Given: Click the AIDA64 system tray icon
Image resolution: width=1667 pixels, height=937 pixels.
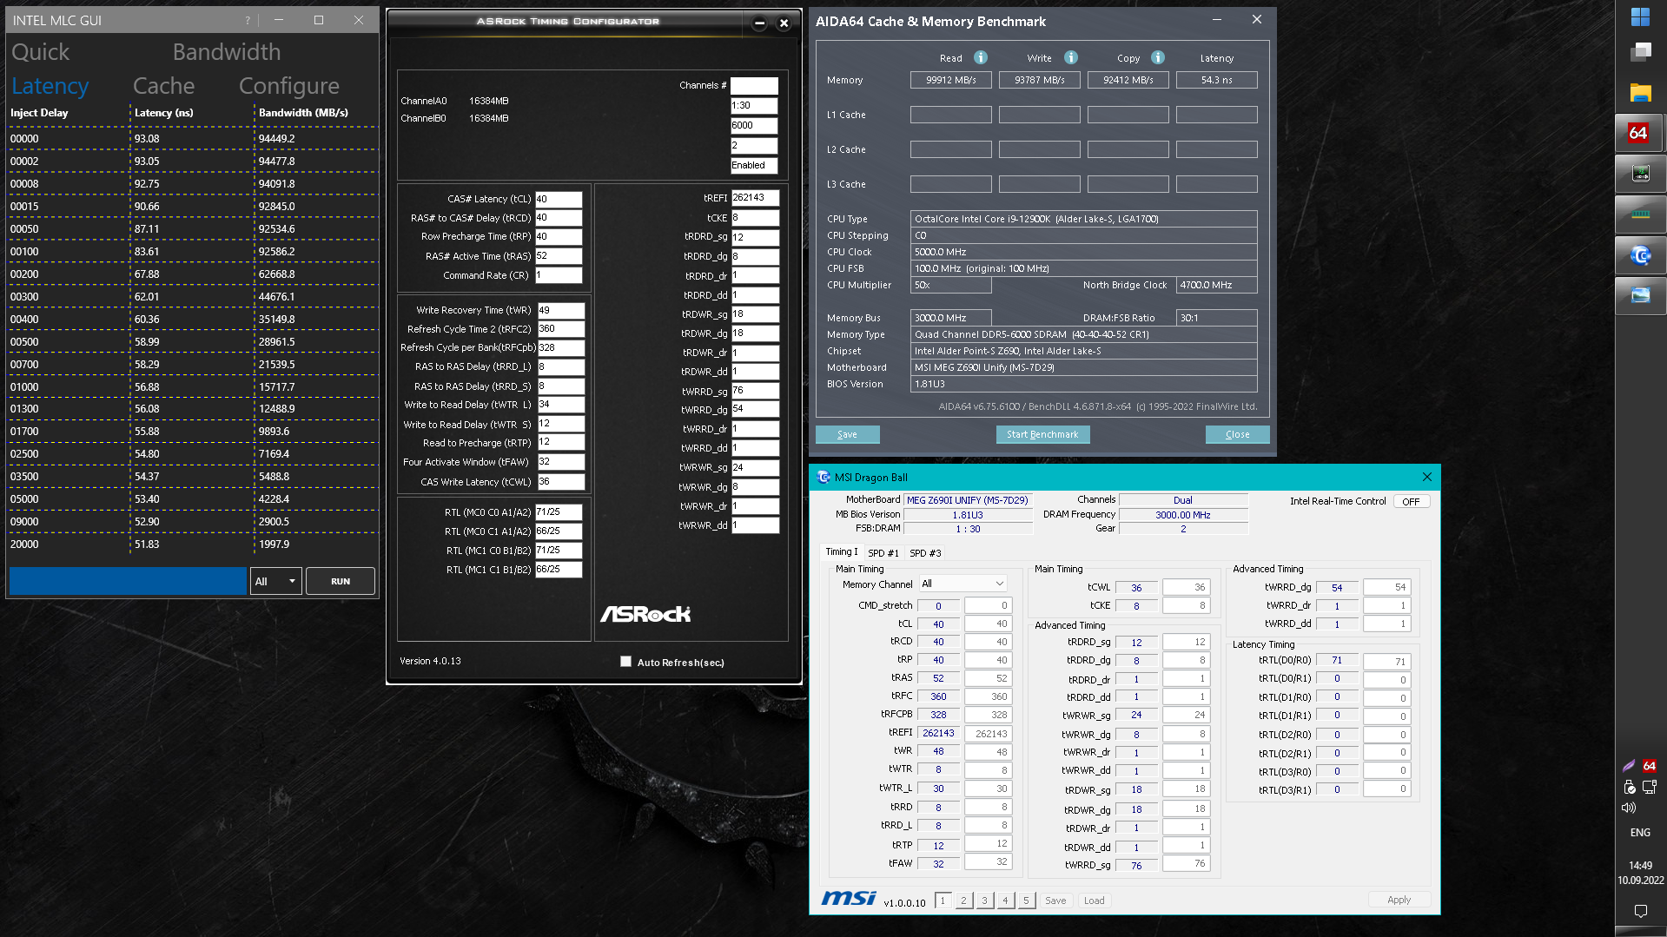Looking at the screenshot, I should click(1650, 766).
